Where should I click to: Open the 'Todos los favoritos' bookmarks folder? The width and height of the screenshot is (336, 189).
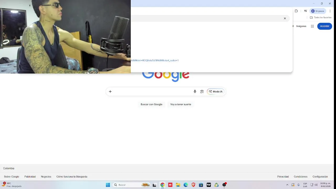(x=321, y=18)
